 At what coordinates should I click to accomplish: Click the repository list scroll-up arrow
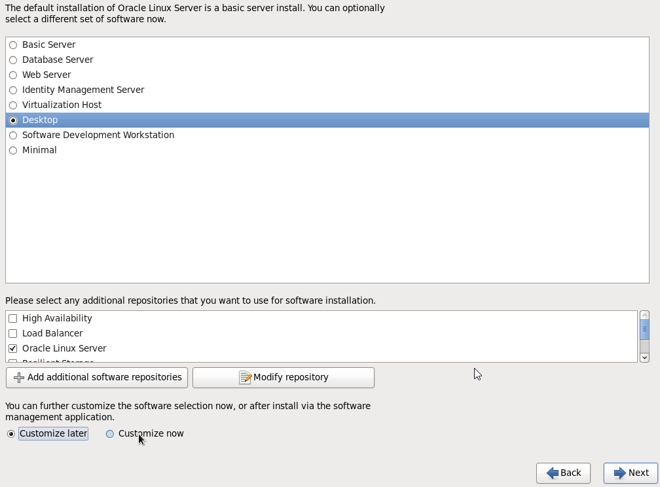[644, 316]
